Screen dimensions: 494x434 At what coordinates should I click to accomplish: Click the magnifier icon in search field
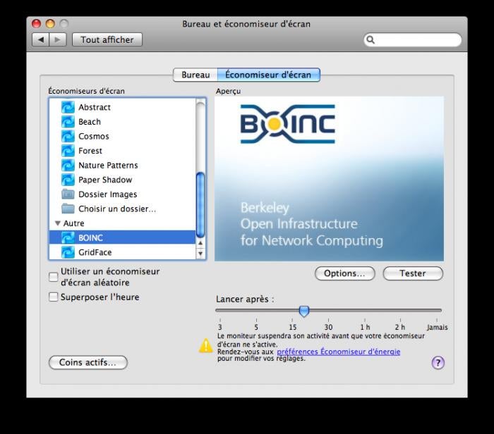(370, 40)
